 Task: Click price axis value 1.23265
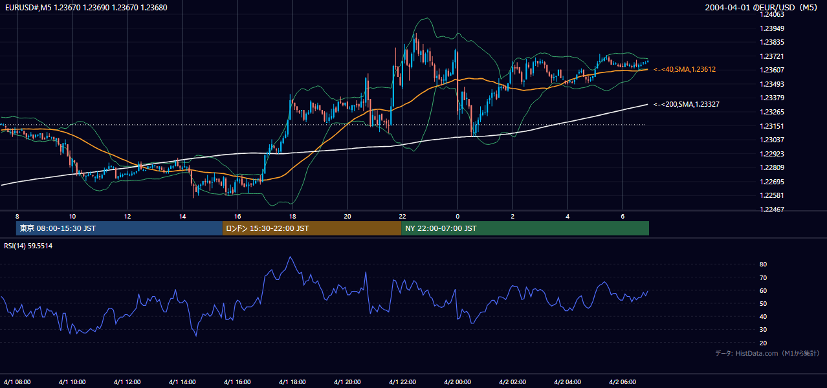click(x=771, y=112)
